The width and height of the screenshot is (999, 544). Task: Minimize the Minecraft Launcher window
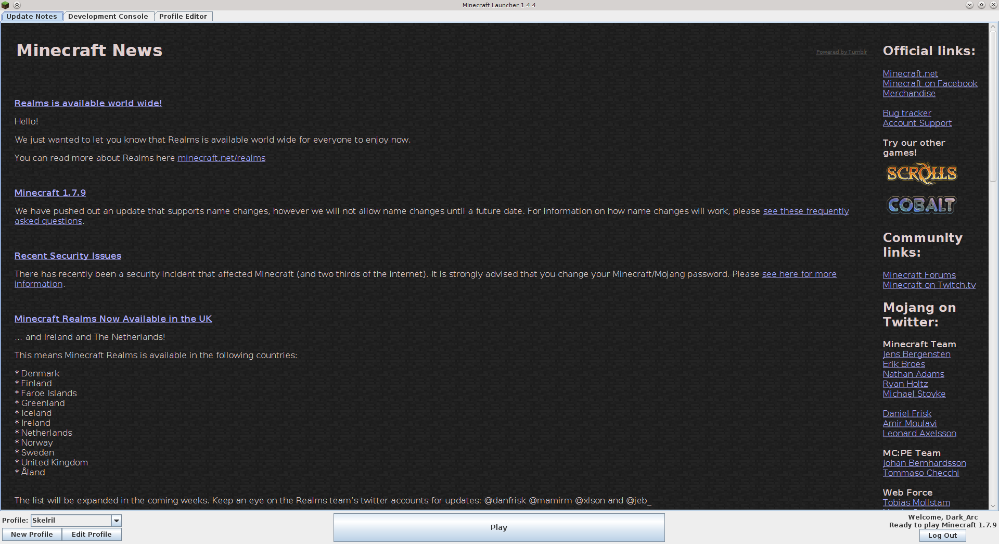coord(969,5)
